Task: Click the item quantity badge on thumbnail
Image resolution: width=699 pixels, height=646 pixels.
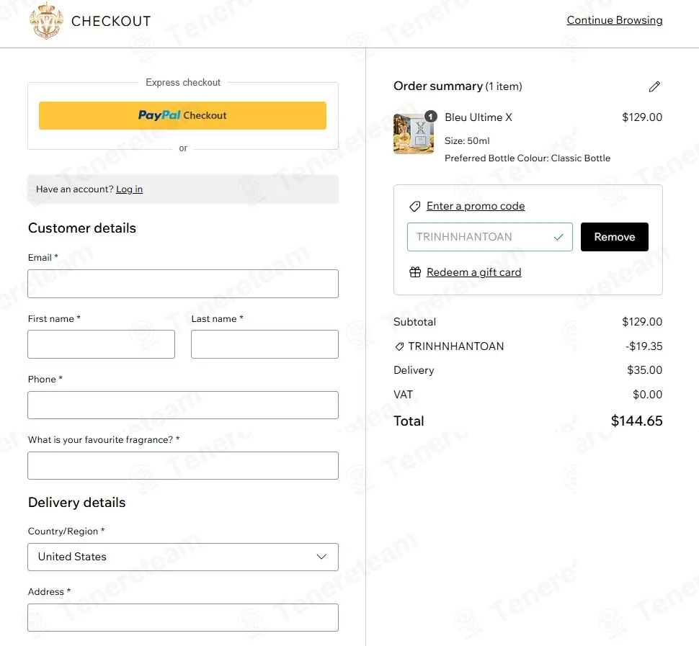Action: [431, 117]
